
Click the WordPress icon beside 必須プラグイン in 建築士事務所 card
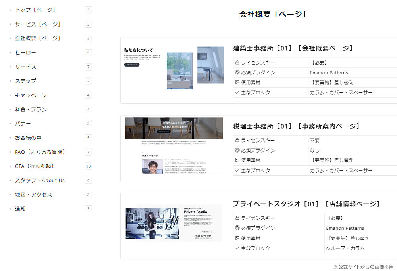coord(237,73)
